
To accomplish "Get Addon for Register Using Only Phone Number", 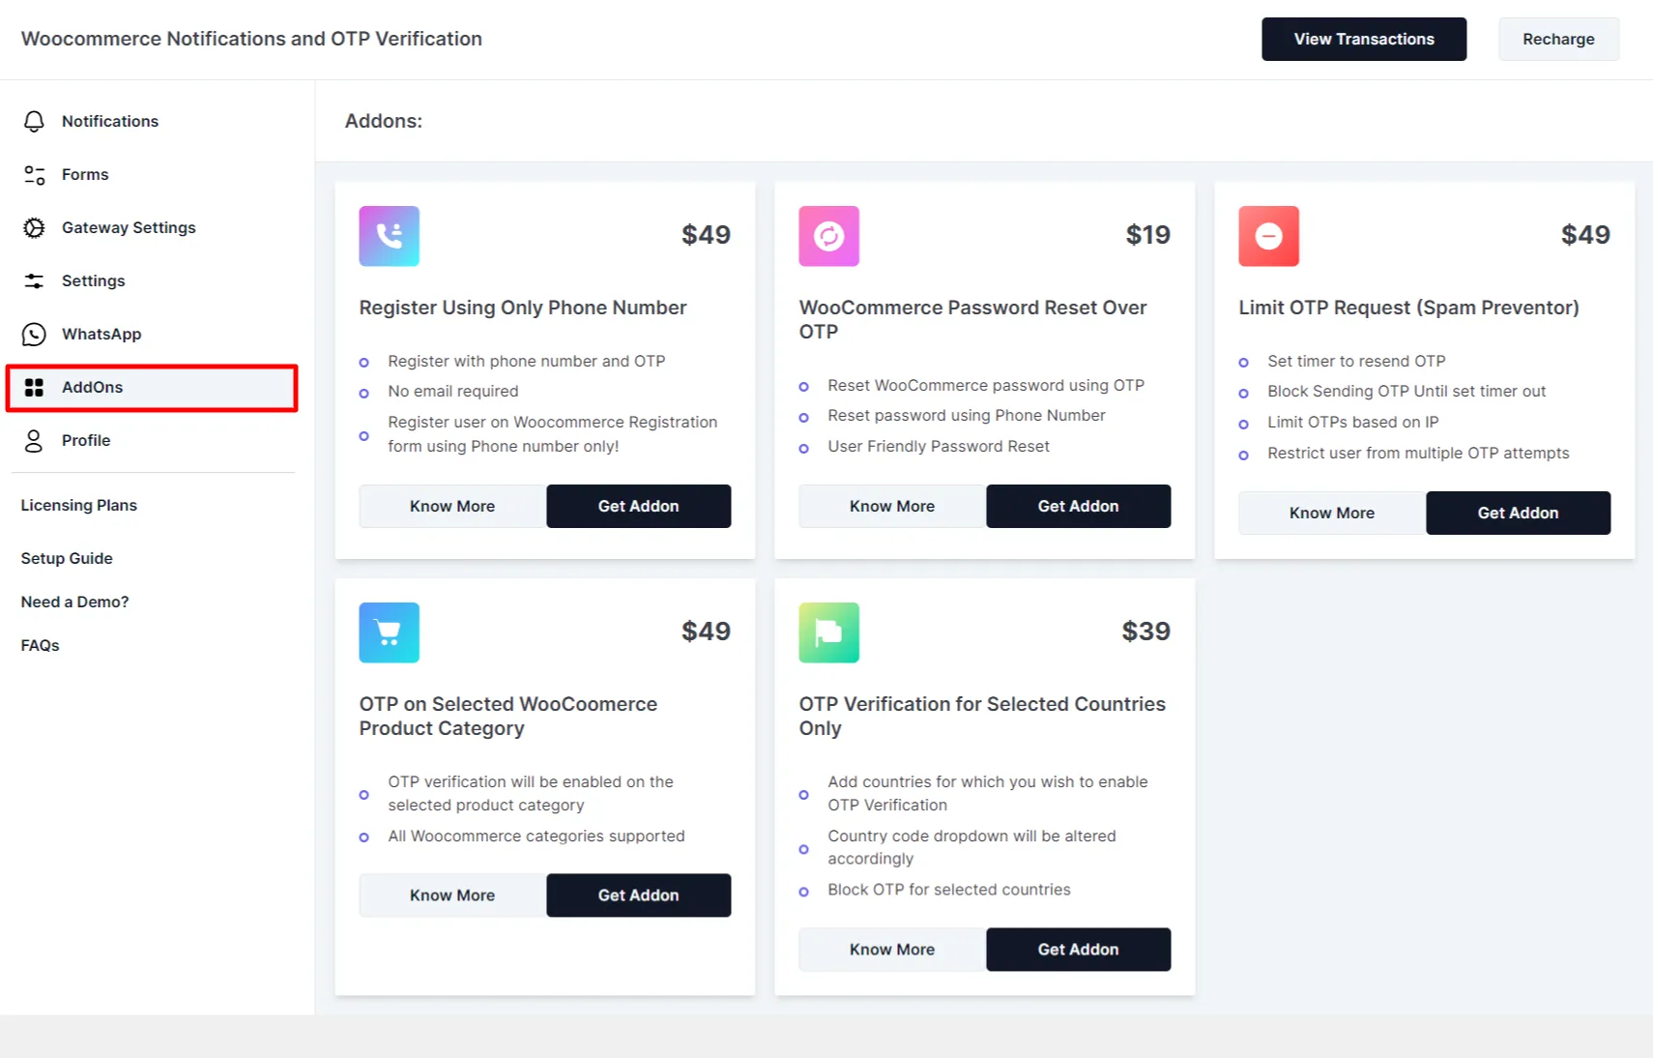I will pos(638,506).
